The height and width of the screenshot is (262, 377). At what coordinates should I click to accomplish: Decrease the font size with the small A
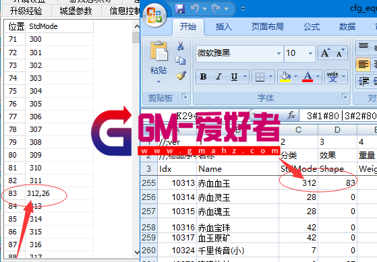[340, 53]
